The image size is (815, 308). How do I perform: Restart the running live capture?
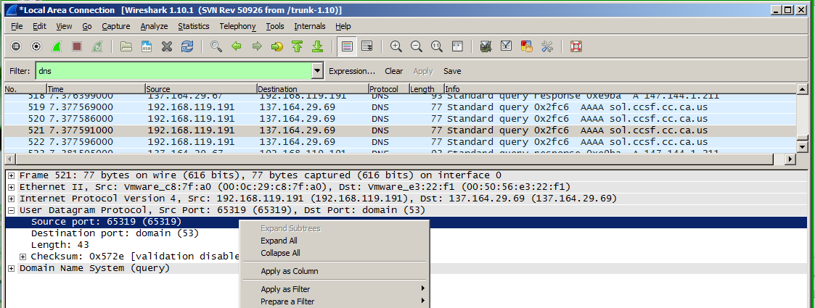(97, 47)
